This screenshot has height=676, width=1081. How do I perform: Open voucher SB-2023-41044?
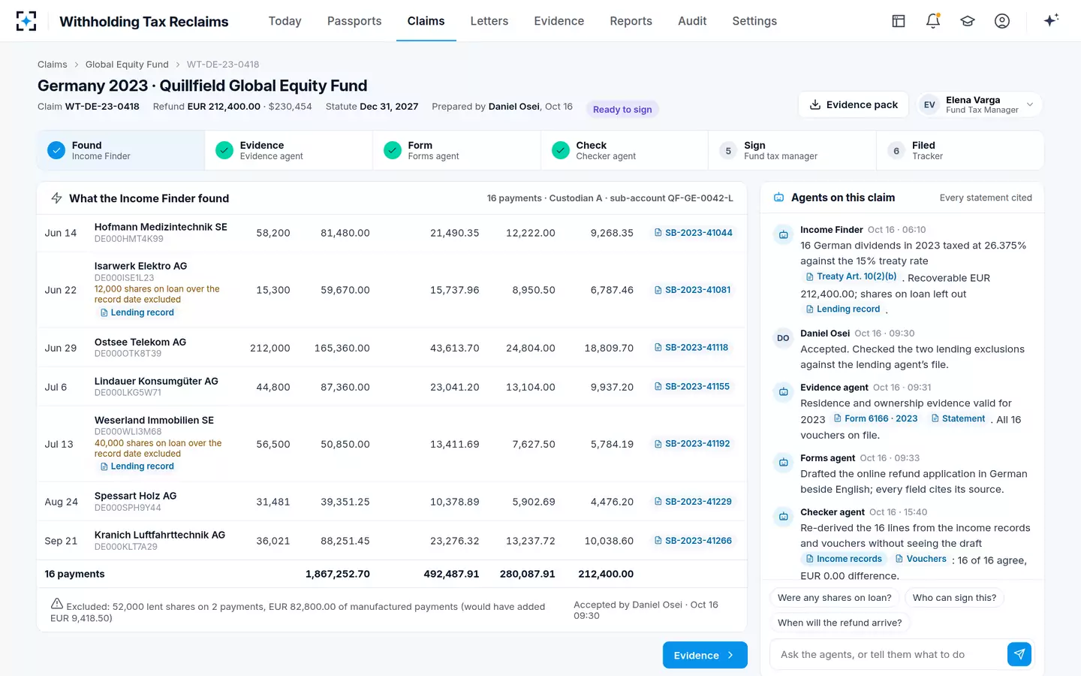[x=693, y=233]
